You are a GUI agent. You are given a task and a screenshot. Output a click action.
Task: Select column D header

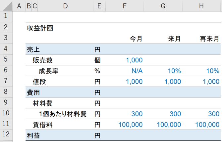tap(65, 6)
